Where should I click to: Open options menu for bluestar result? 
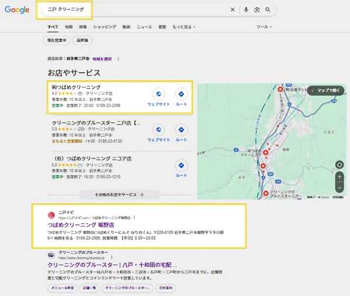111,258
